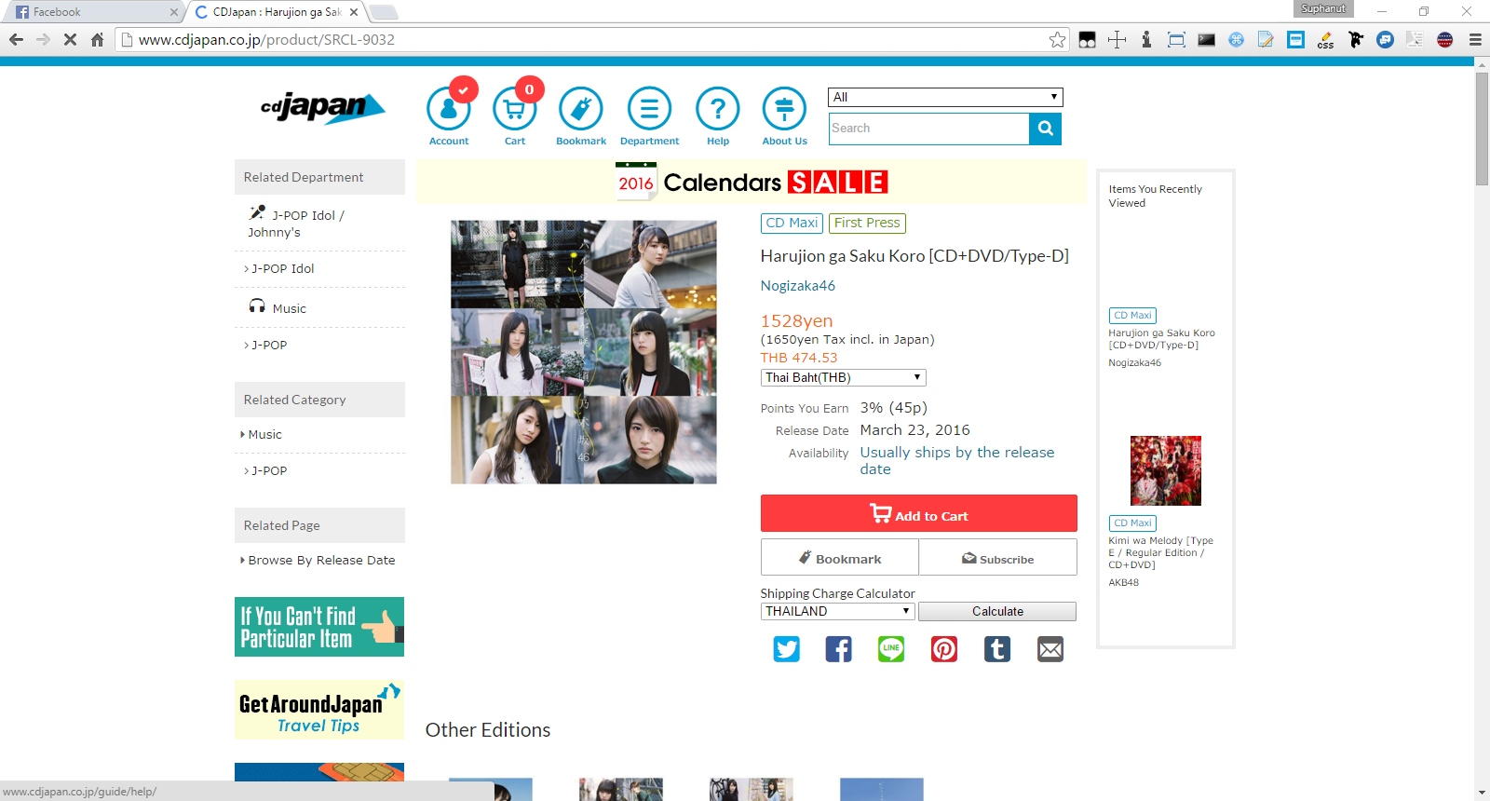Open the THAILAND shipping country dropdown
Screen dimensions: 1490x801
[x=837, y=611]
